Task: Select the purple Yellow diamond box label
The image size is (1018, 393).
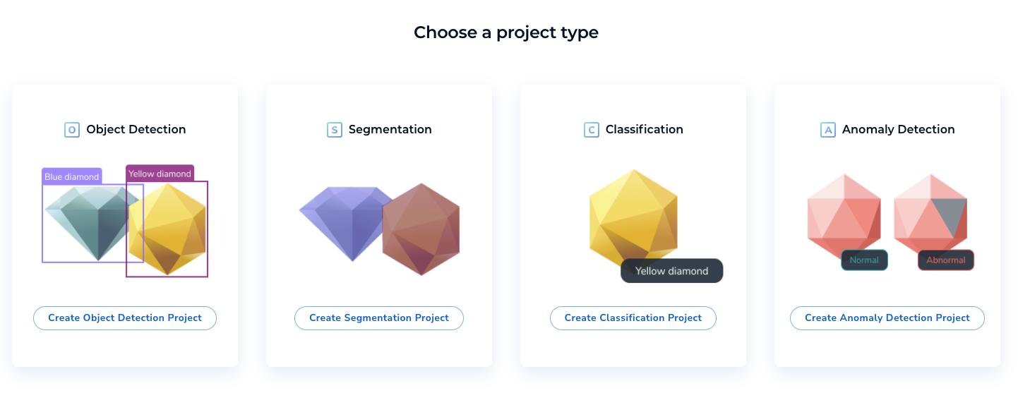Action: pos(160,174)
